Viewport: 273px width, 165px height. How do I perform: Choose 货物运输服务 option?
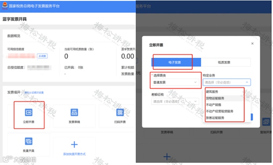215,98
